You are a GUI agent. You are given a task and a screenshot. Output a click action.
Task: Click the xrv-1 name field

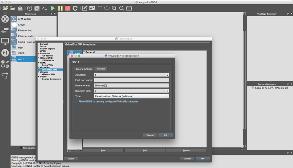[x=122, y=62]
